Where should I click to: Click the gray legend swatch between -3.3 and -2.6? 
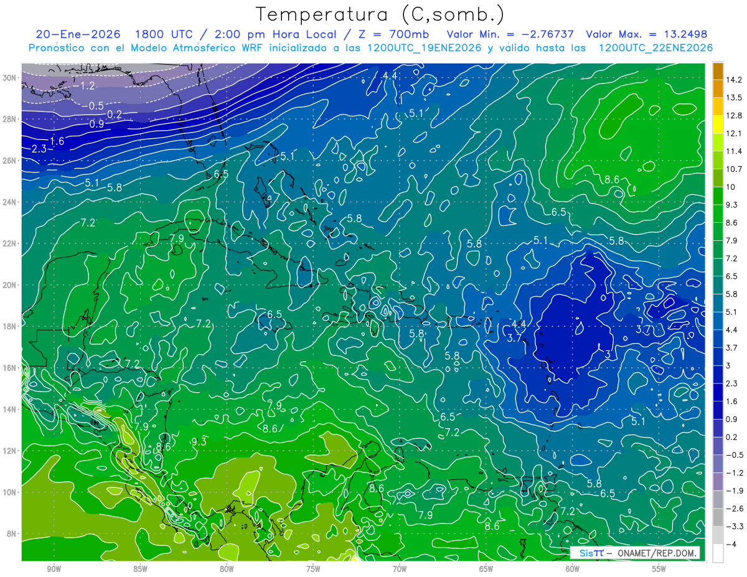(718, 517)
